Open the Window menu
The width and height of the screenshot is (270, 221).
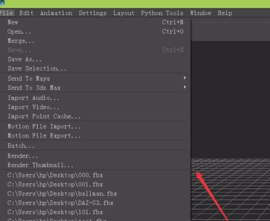200,13
